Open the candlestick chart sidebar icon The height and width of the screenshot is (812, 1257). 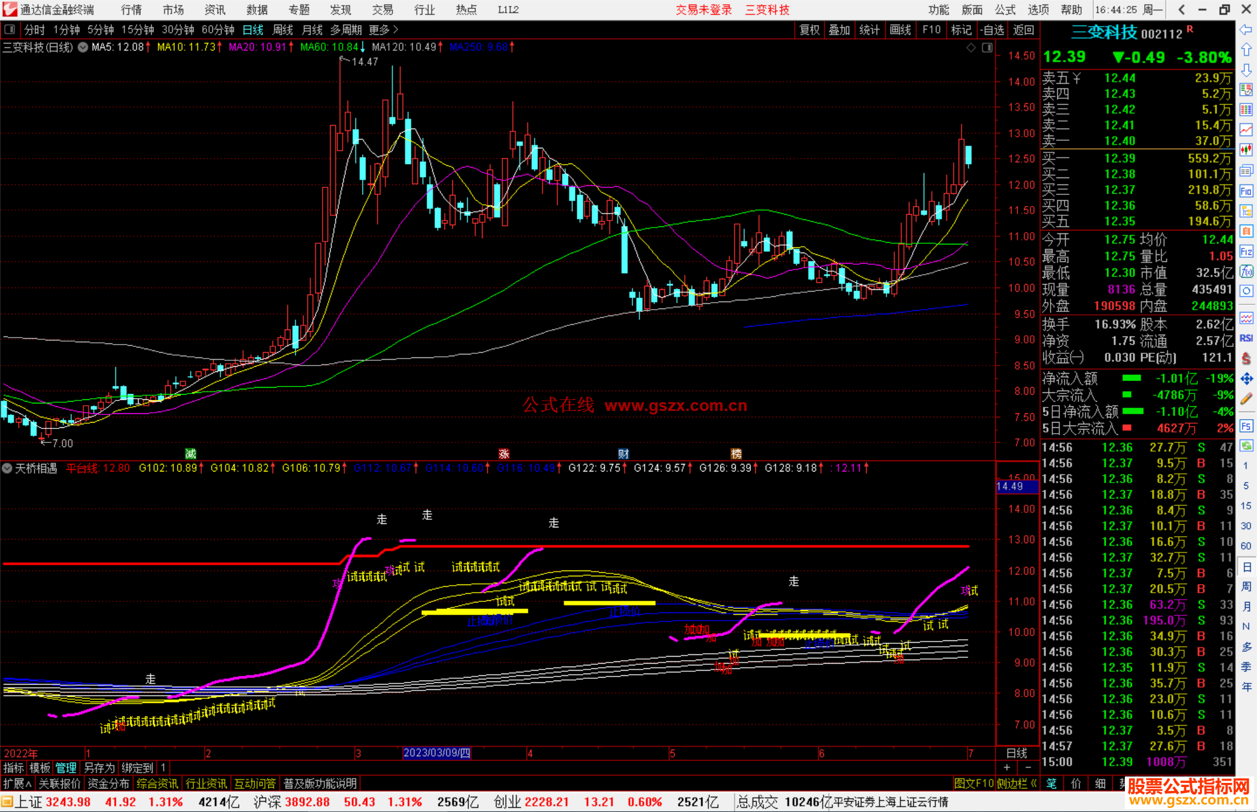click(x=1246, y=150)
